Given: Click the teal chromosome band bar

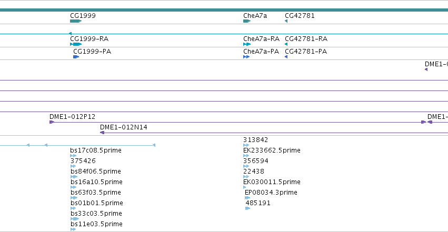Looking at the screenshot, I should click(x=224, y=10).
